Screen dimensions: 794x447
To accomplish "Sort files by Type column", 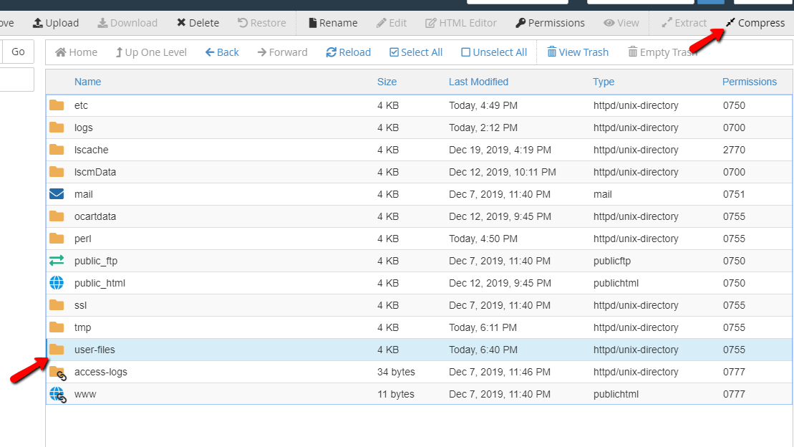I will (604, 82).
